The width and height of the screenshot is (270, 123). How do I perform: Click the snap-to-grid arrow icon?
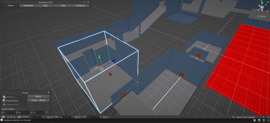pos(19,117)
